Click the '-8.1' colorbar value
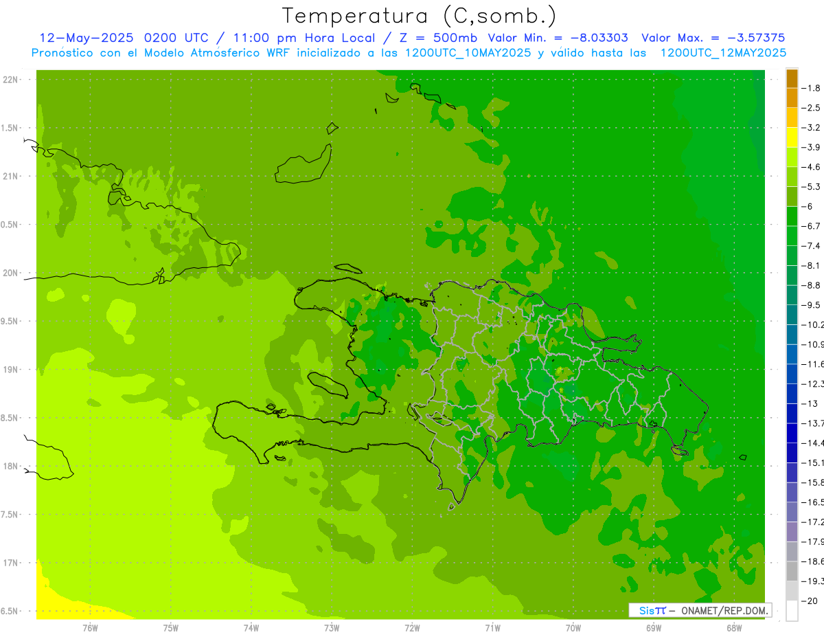 pos(812,265)
